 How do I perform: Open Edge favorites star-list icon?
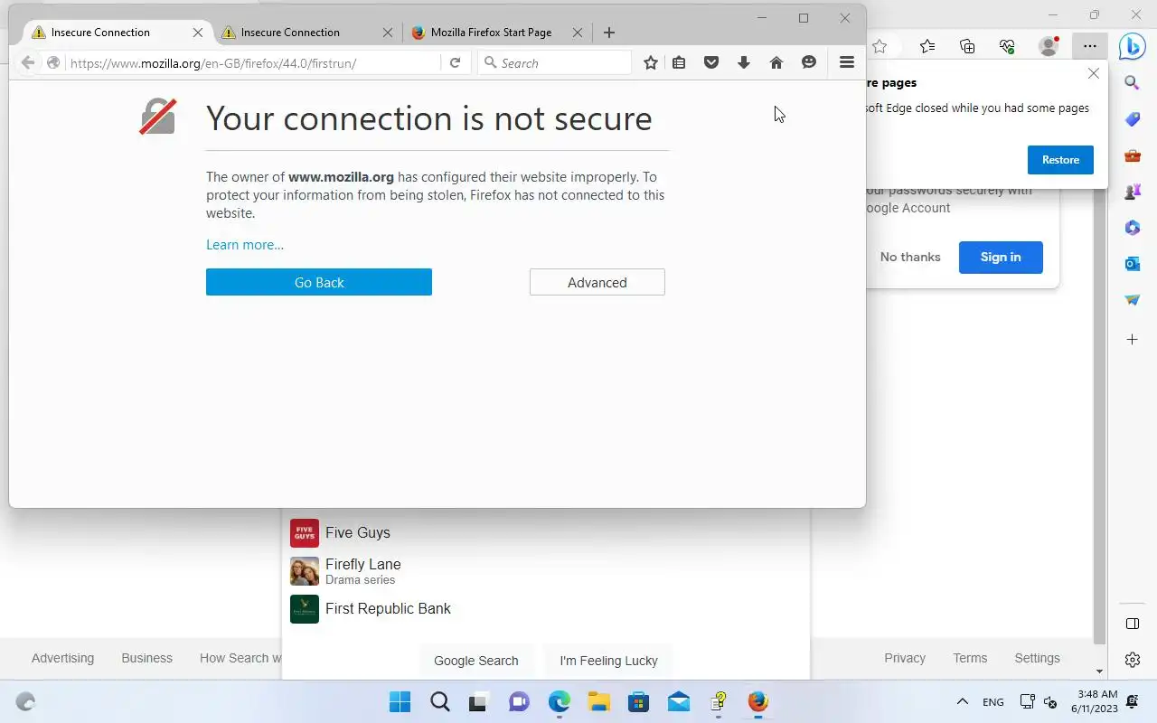tap(927, 46)
